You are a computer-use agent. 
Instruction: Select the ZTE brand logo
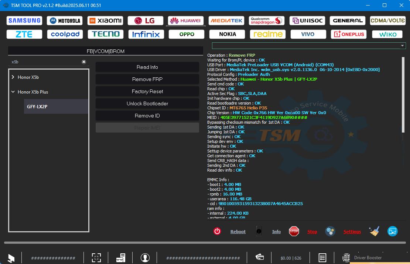pos(24,34)
